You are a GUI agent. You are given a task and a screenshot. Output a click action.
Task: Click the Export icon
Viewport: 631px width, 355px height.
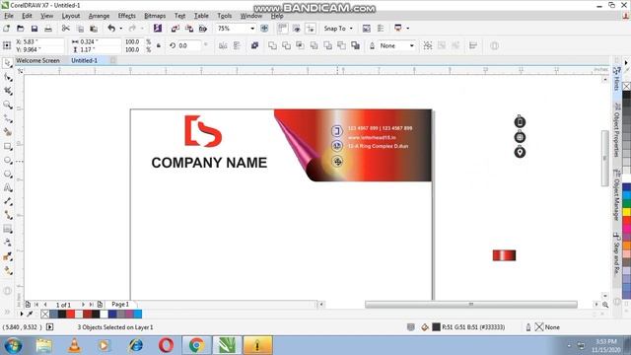coord(188,29)
